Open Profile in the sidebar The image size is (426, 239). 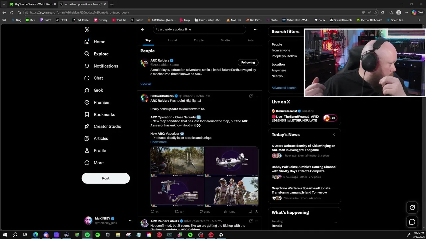tap(95, 150)
